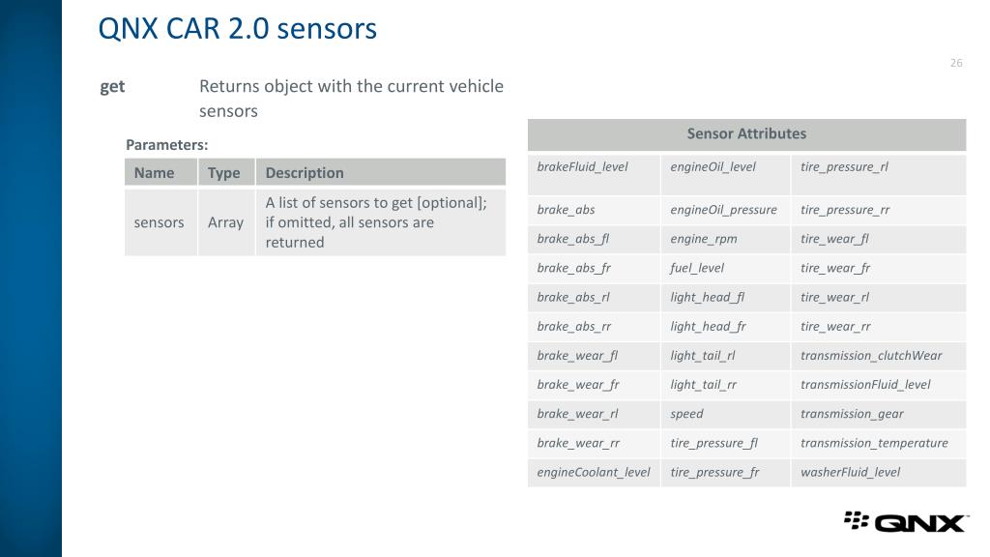
Task: Click the slide title QNX CAR 2.0 sensors
Action: [238, 29]
